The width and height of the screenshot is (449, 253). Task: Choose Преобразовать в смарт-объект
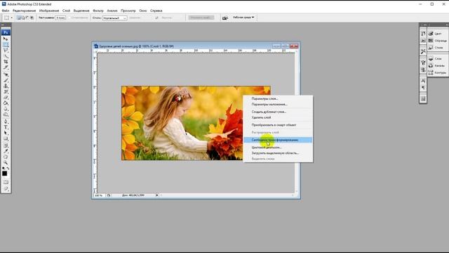point(278,125)
